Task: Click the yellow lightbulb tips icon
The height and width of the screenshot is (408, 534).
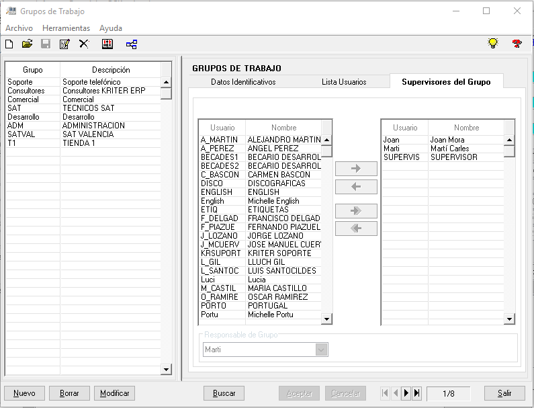Action: [x=493, y=43]
